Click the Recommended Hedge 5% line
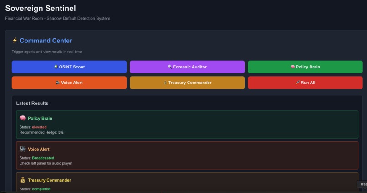Screen dimensions: 367x193 pos(41,132)
